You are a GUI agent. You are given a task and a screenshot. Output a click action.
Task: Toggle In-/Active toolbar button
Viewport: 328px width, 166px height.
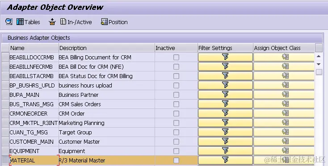[76, 22]
